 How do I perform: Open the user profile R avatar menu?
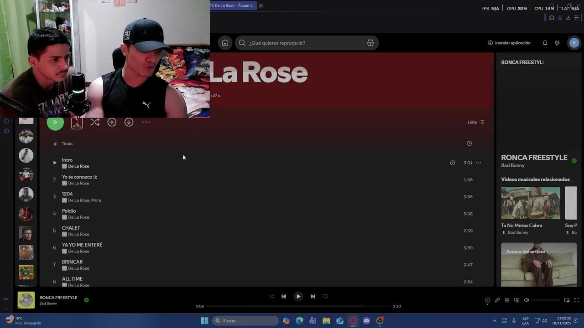click(574, 43)
